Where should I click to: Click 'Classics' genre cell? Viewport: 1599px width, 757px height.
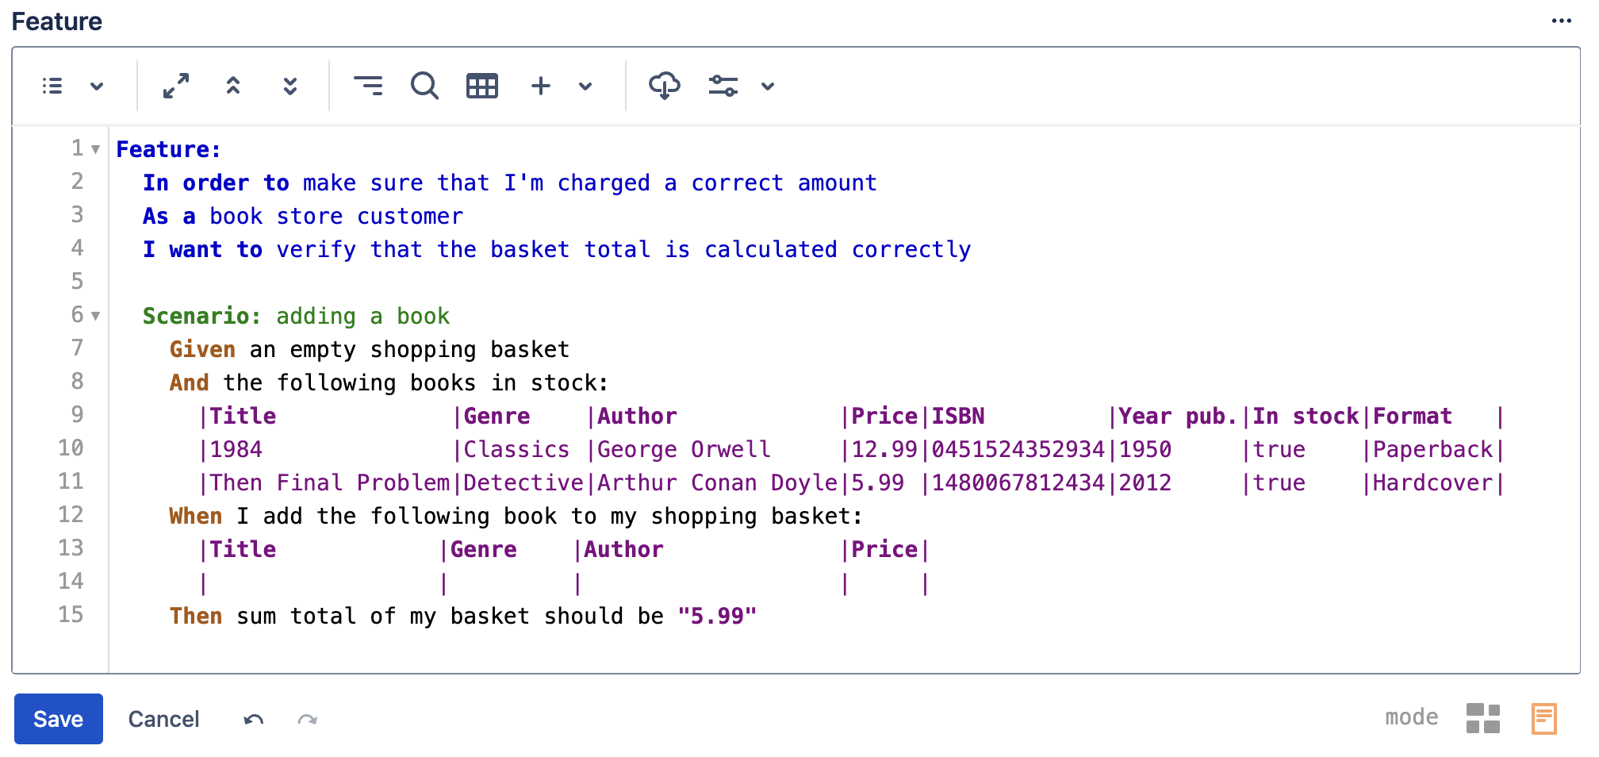[x=516, y=449]
